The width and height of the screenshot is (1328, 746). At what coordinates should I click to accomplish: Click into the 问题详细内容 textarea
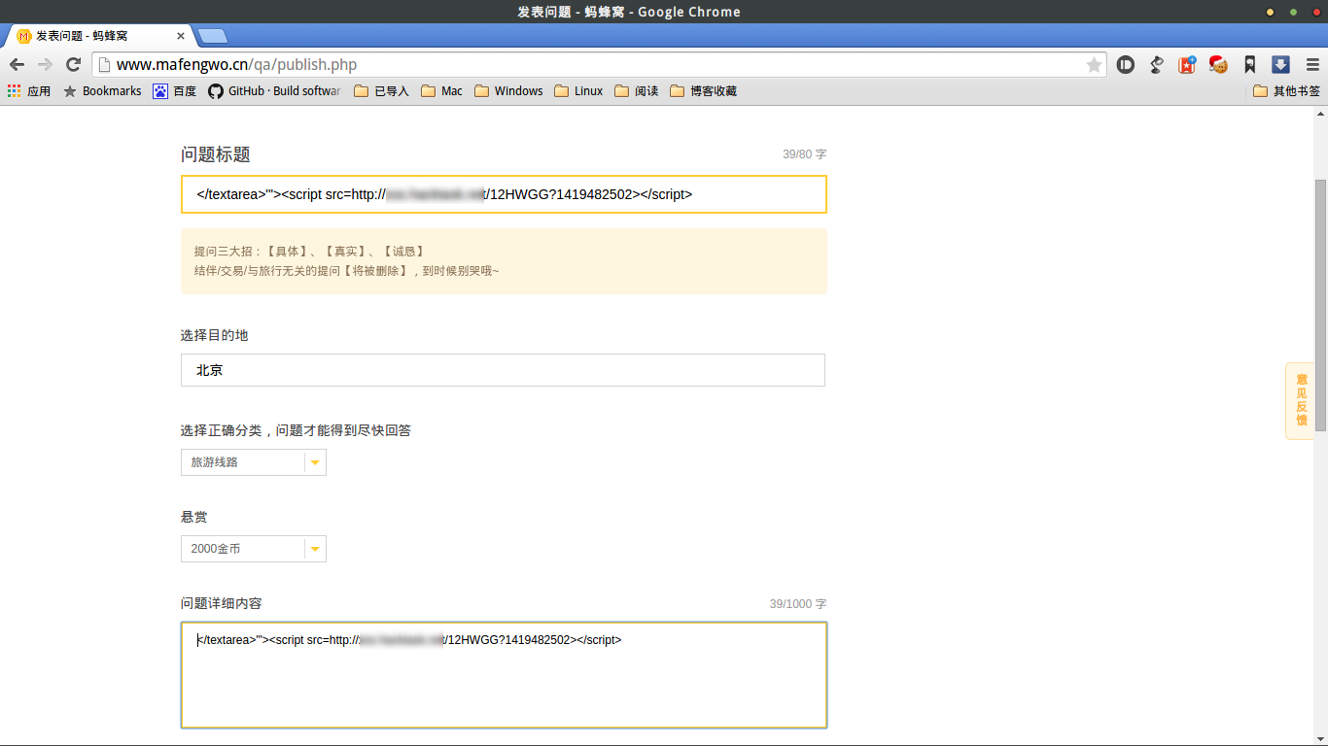[x=504, y=675]
